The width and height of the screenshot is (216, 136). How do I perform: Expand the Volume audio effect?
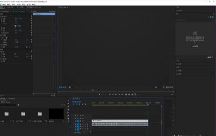1,52
